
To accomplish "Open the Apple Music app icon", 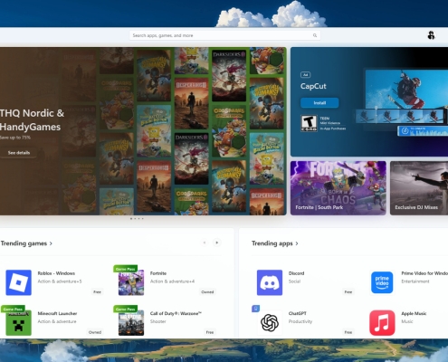I will [382, 323].
